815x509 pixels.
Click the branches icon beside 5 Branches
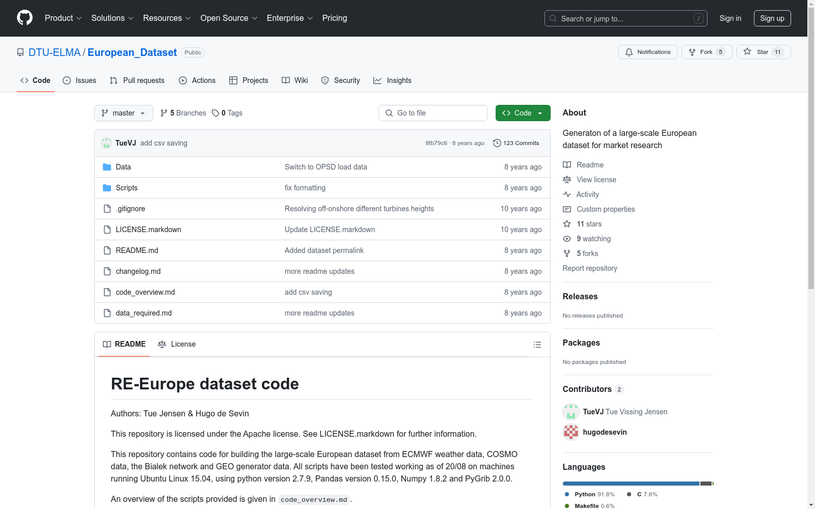coord(164,113)
